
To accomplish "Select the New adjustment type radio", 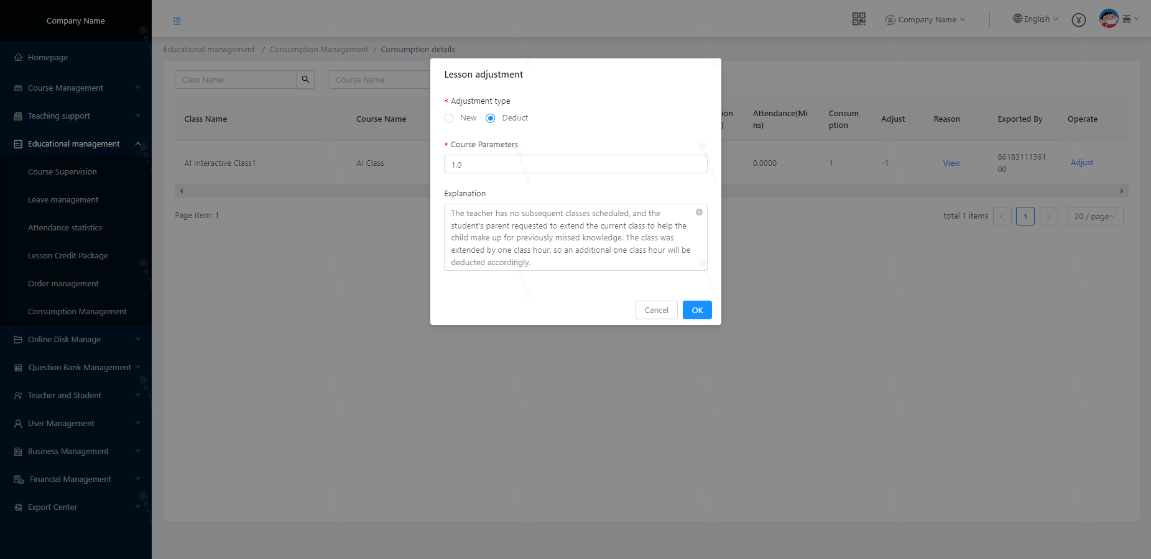I will (449, 118).
